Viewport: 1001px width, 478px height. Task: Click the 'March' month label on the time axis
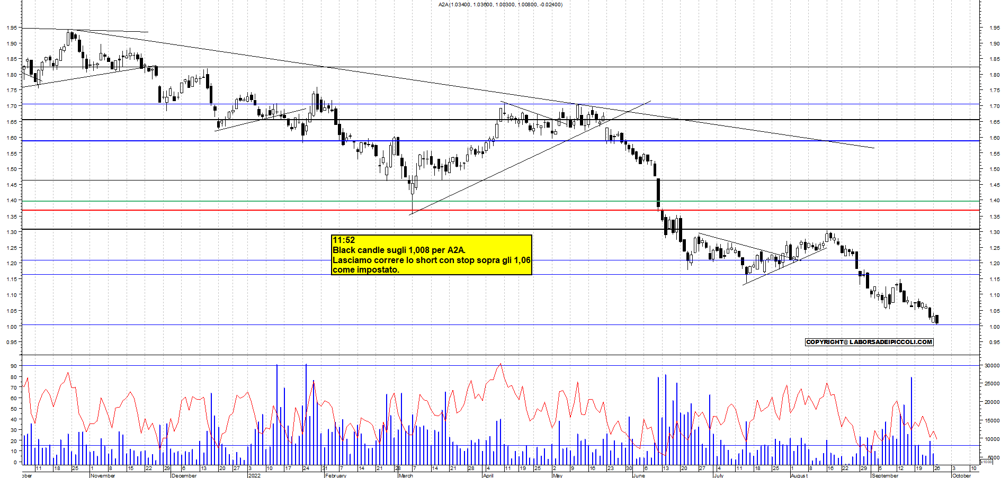pos(406,475)
